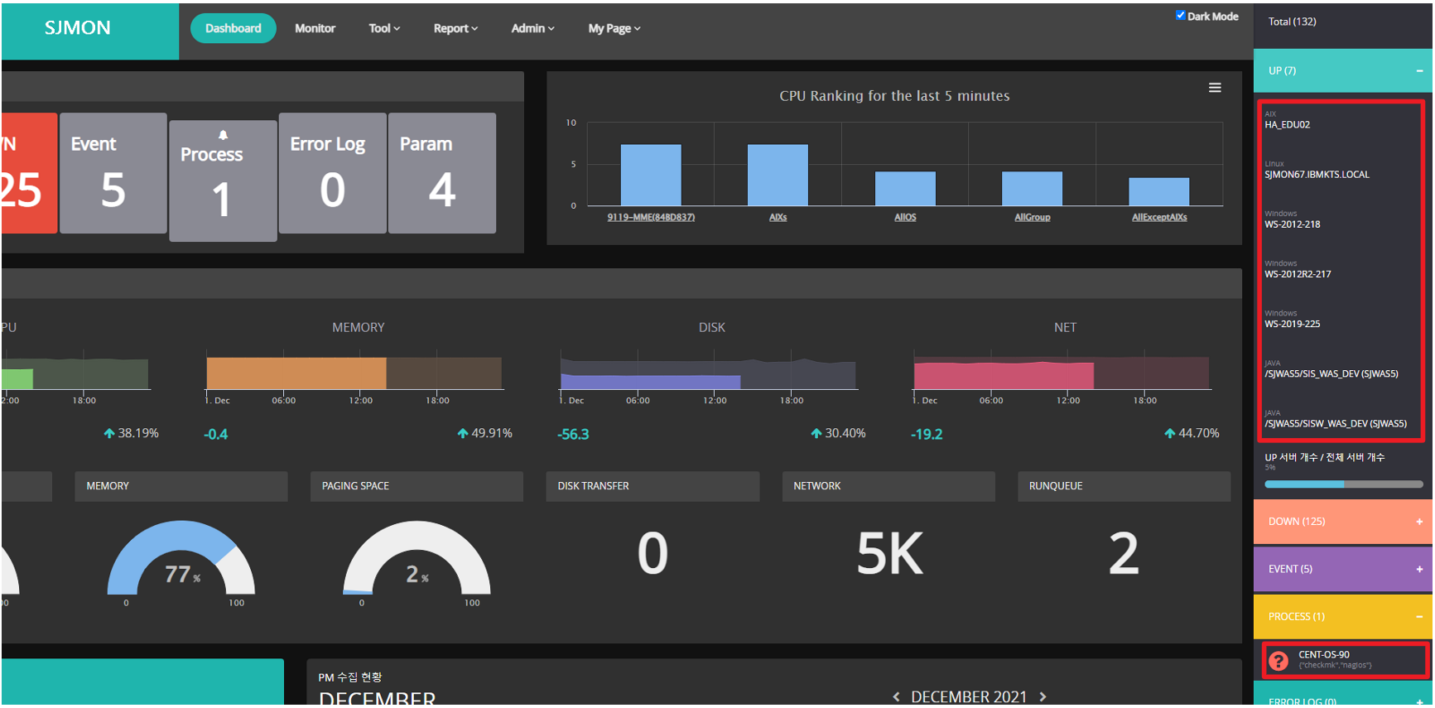Switch to the Monitor menu

click(x=315, y=28)
